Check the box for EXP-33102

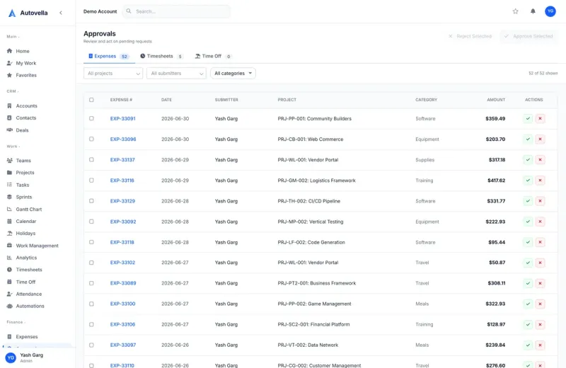pyautogui.click(x=91, y=263)
